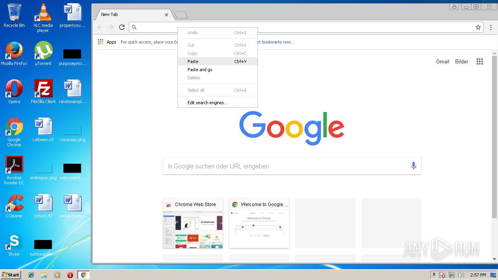Focus the Google search box
Image resolution: width=498 pixels, height=280 pixels.
pos(292,166)
